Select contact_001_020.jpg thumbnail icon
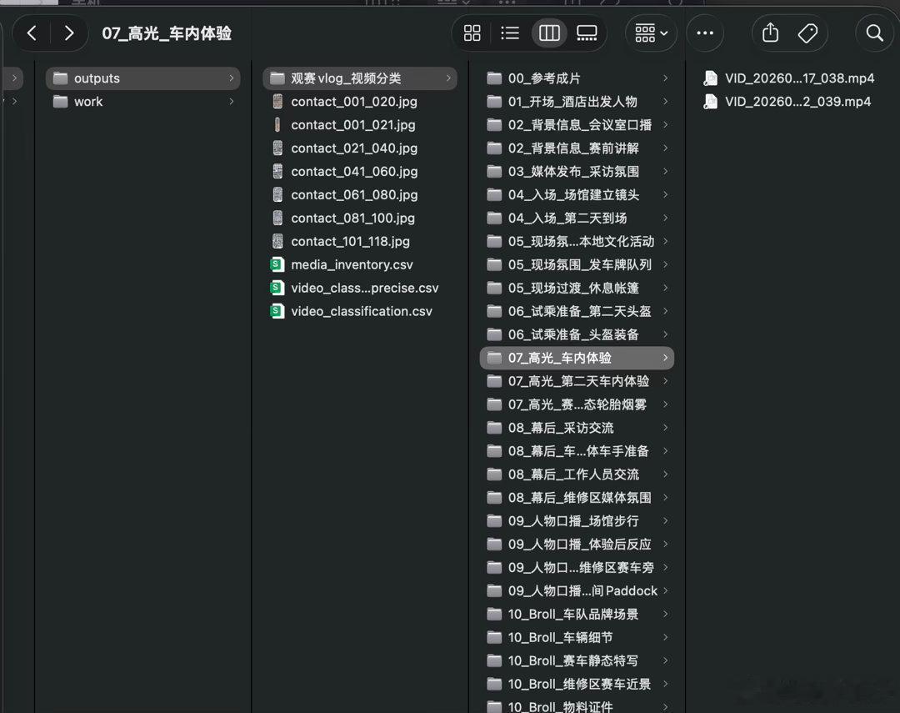Image resolution: width=900 pixels, height=713 pixels. tap(277, 102)
